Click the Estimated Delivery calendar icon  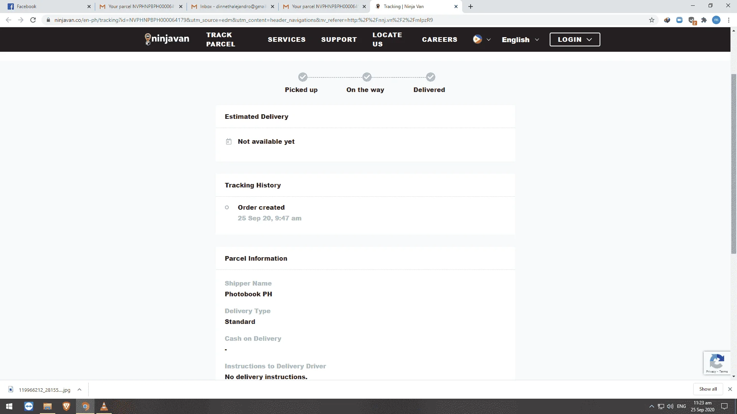229,141
